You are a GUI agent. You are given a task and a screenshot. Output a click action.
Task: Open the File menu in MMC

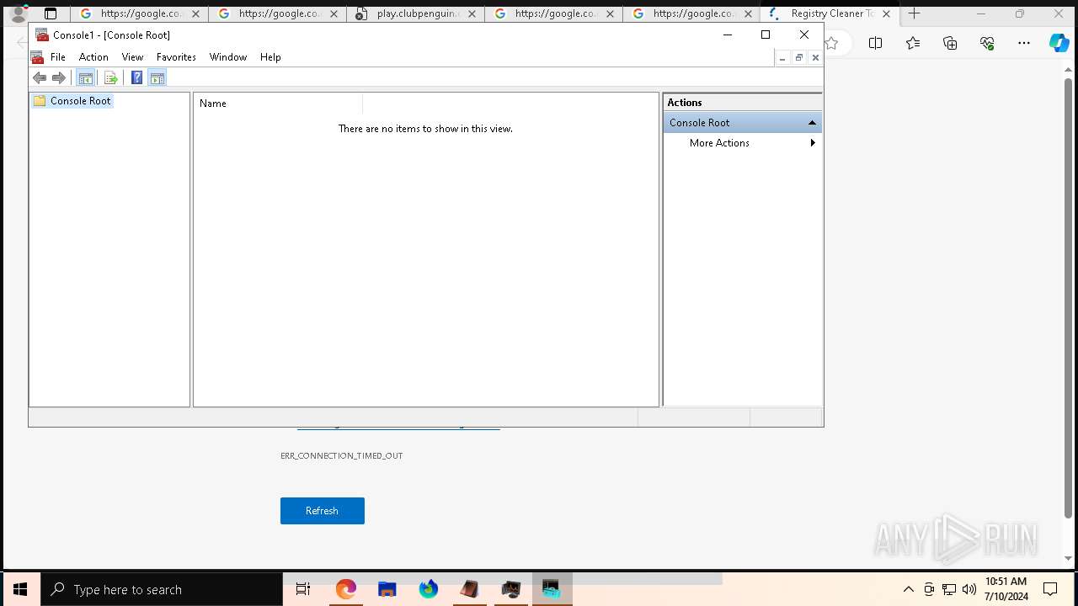click(58, 57)
